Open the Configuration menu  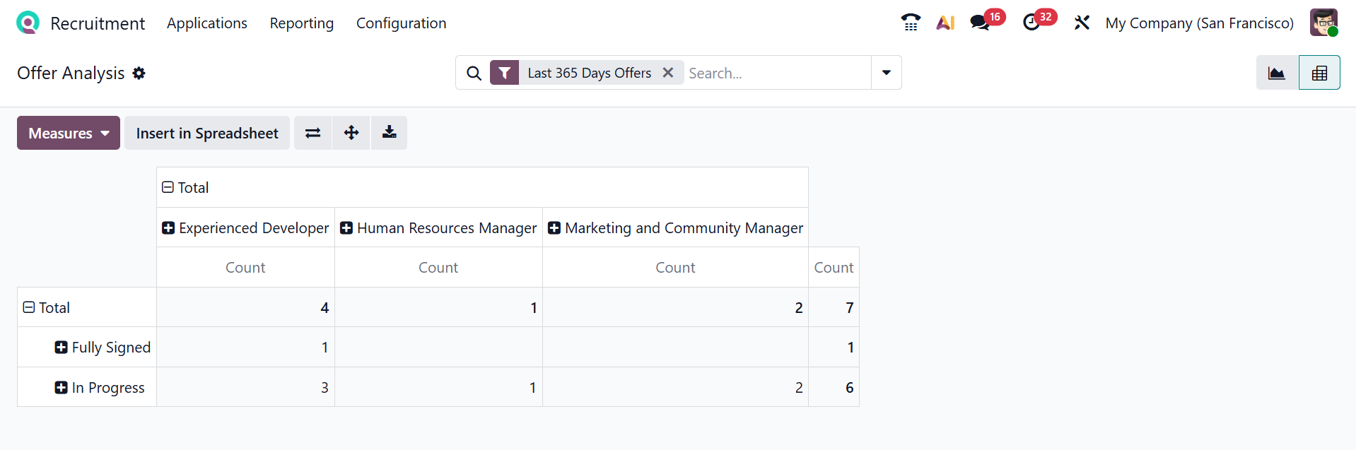click(x=401, y=23)
